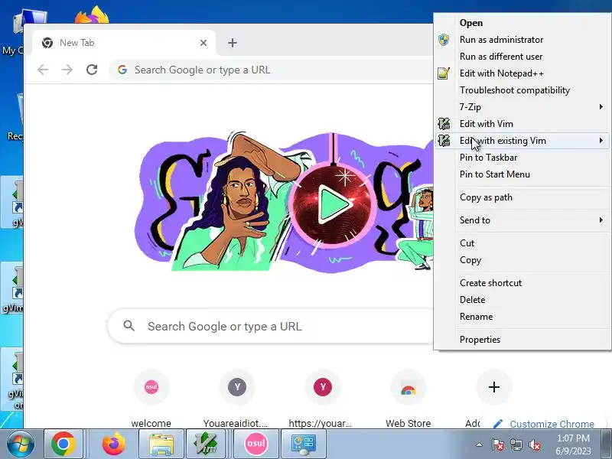The width and height of the screenshot is (612, 459).
Task: Click the Google G icon in address bar
Action: click(122, 70)
